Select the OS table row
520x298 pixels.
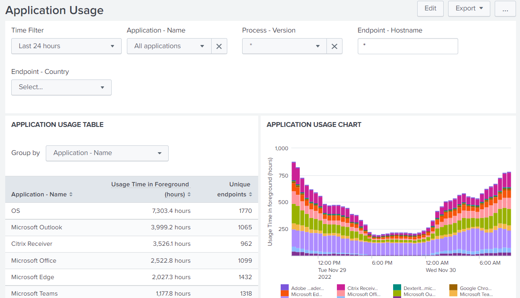(132, 211)
